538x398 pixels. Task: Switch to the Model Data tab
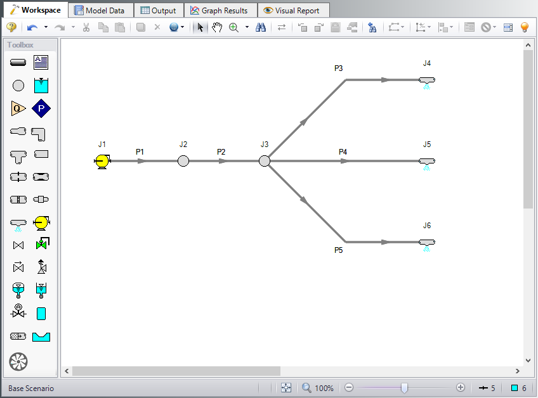coord(102,10)
